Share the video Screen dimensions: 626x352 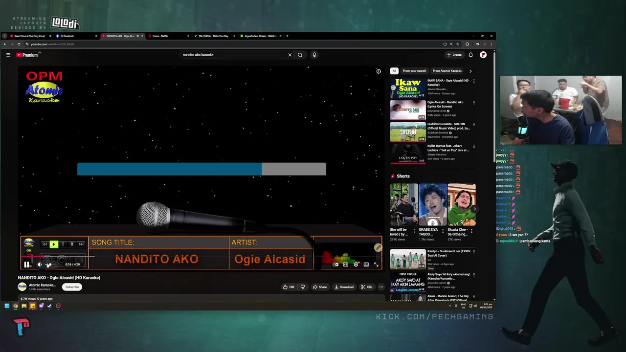(x=320, y=287)
